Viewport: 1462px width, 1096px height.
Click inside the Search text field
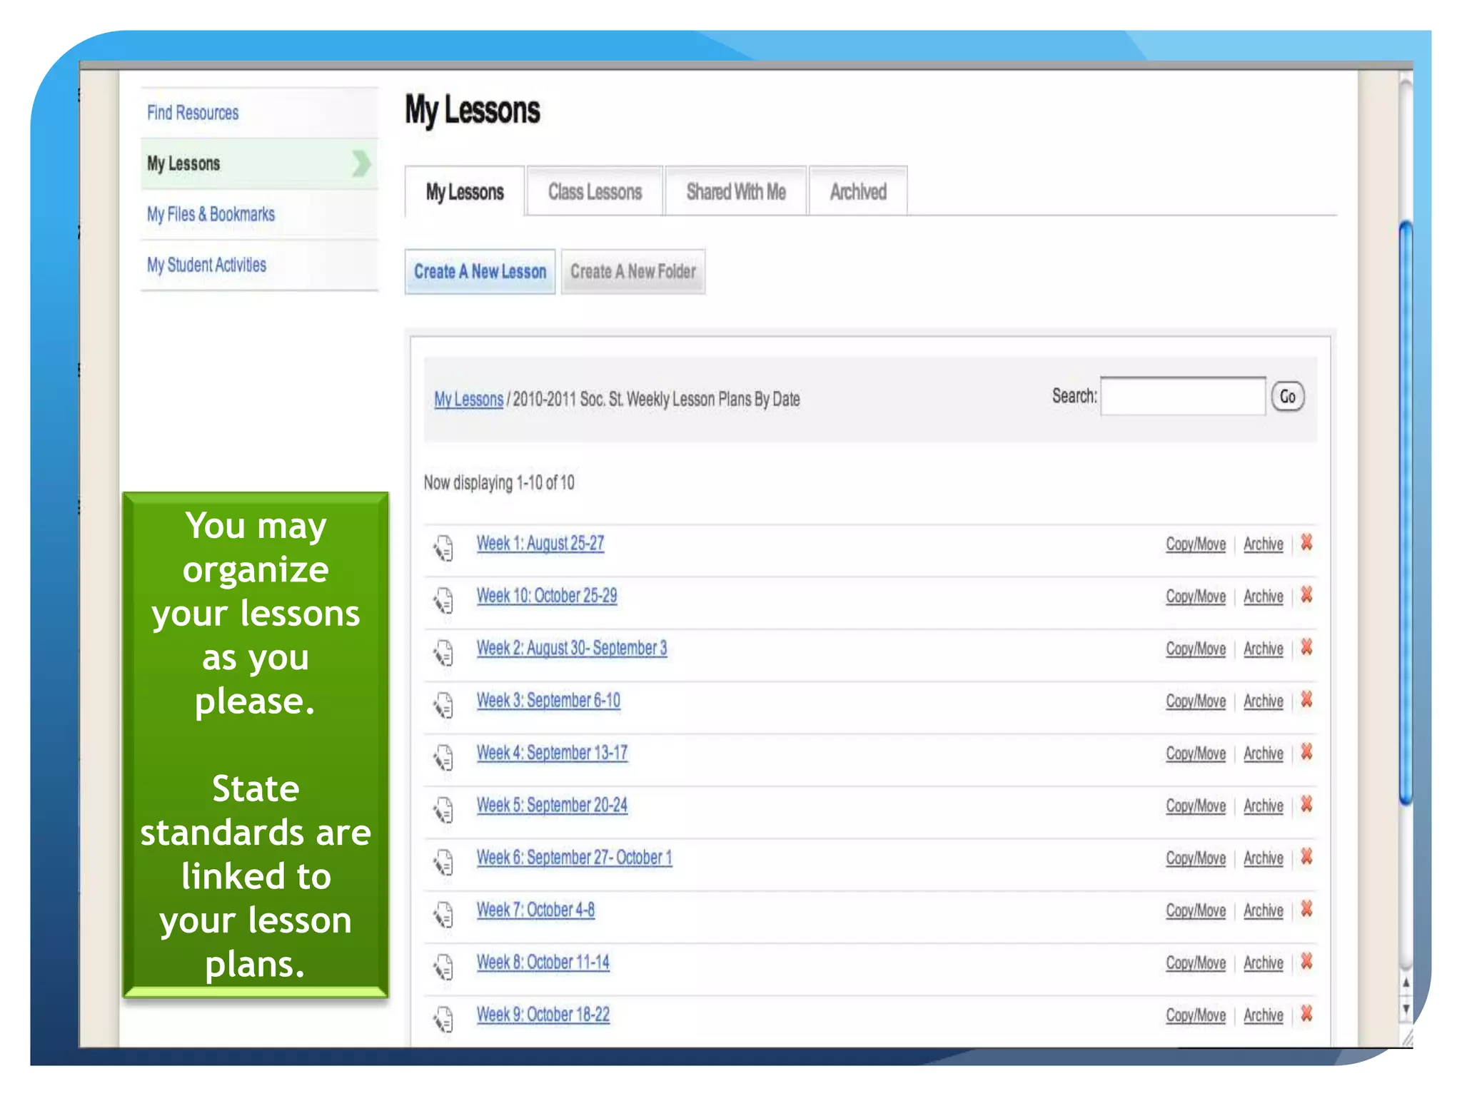[x=1182, y=397]
